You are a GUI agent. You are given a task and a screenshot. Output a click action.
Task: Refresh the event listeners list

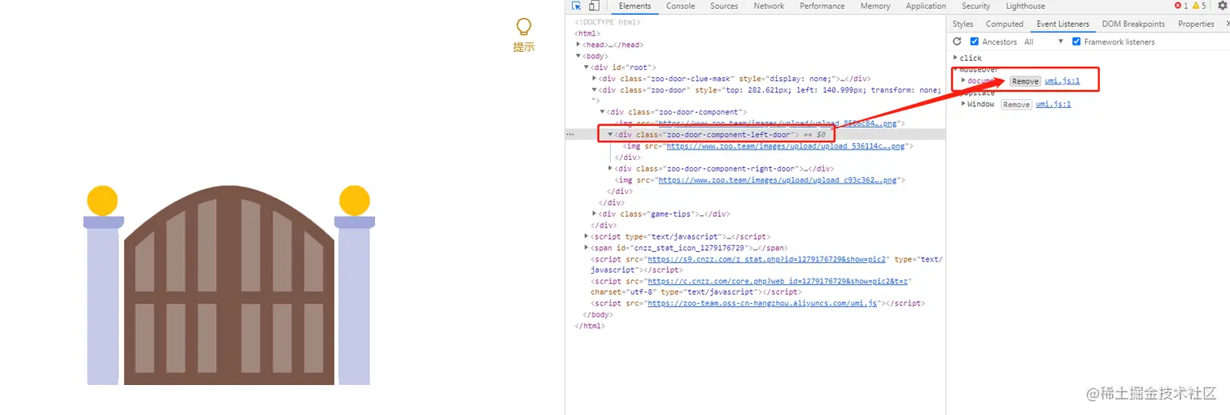click(x=957, y=41)
